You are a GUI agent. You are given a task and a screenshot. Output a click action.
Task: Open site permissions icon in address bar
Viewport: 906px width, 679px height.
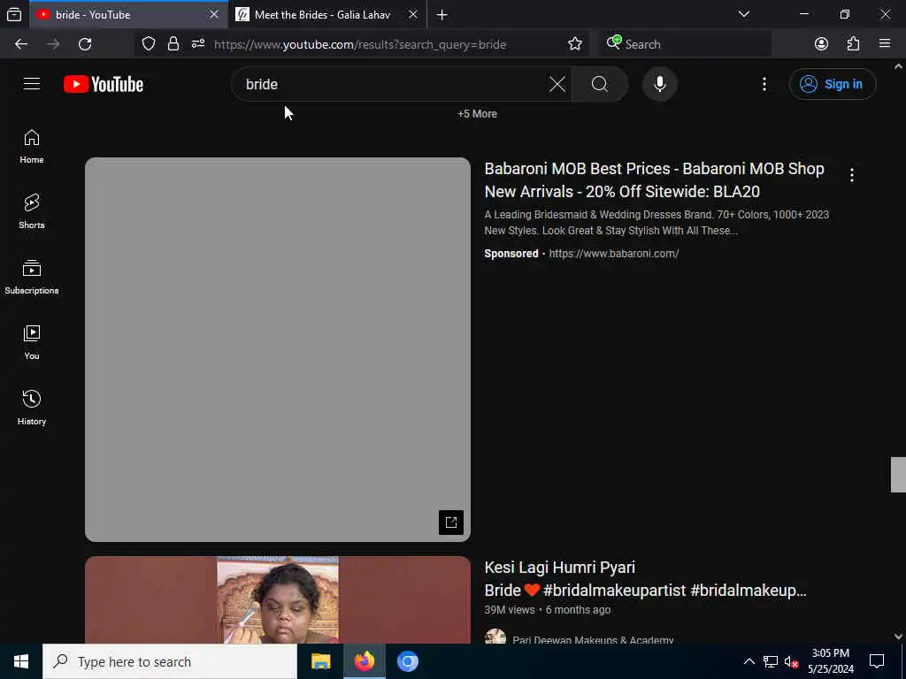(198, 44)
